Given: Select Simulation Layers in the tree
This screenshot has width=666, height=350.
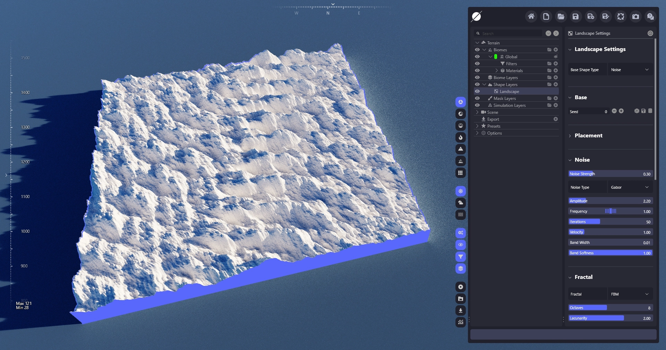Looking at the screenshot, I should [509, 105].
